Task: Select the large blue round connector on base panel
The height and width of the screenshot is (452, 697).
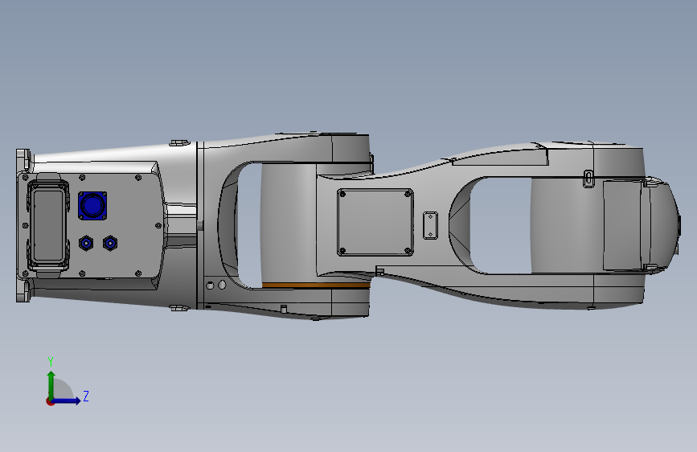Action: 92,206
